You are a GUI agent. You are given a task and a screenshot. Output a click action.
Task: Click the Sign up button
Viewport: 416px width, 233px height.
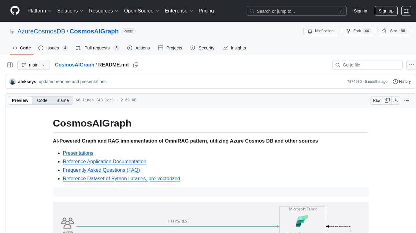point(386,11)
